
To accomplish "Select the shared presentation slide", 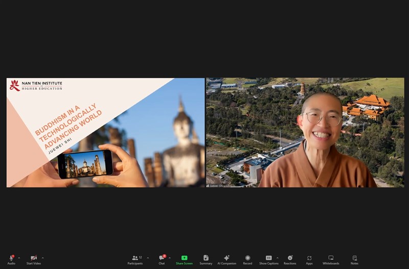I will [105, 132].
